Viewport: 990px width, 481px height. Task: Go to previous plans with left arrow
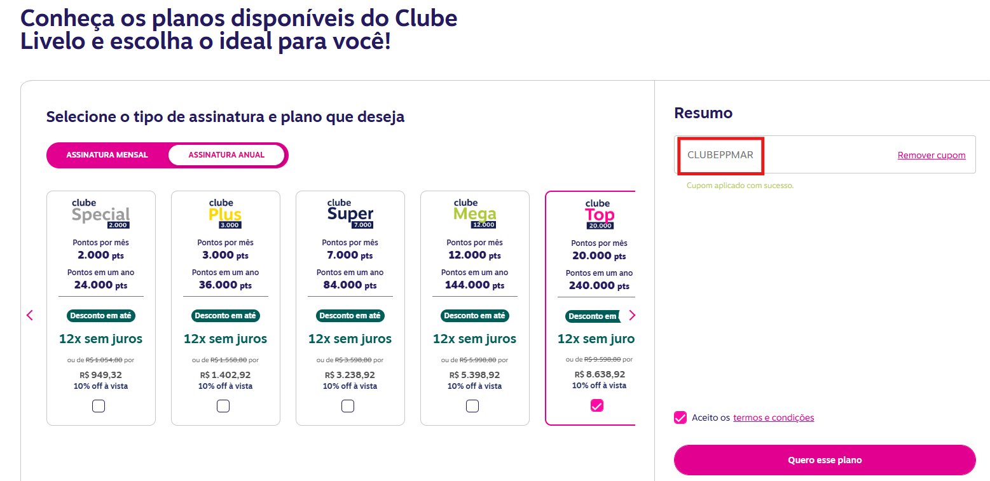(30, 315)
